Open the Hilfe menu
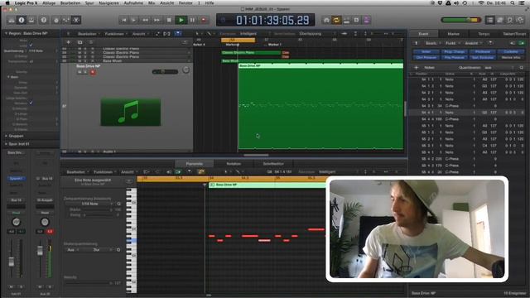 (x=210, y=2)
